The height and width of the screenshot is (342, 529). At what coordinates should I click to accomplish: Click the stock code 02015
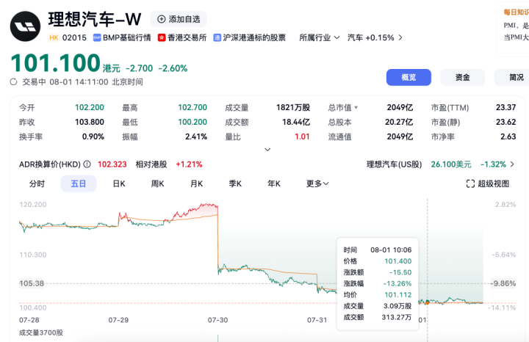pyautogui.click(x=74, y=37)
